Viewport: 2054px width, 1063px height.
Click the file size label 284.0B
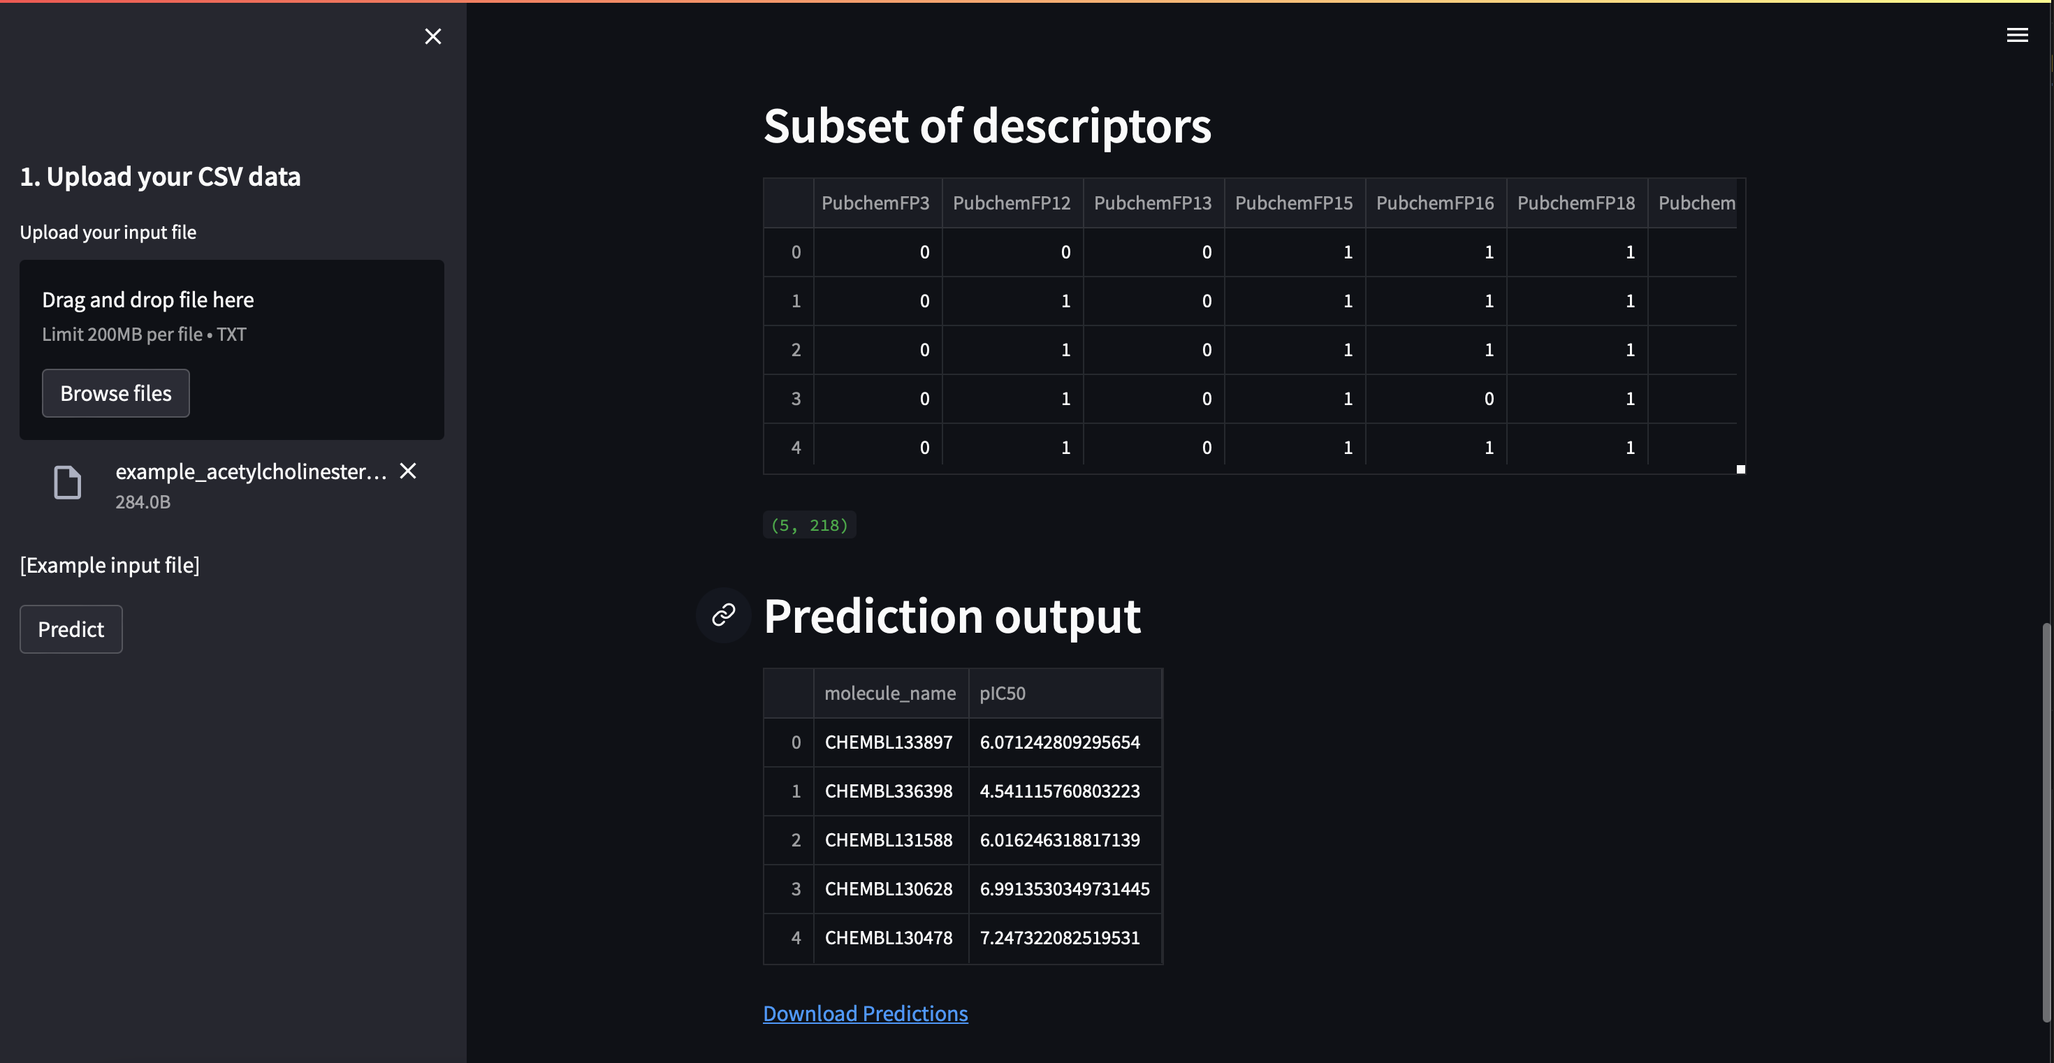(143, 502)
